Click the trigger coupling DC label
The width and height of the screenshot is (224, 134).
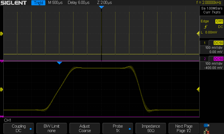(220, 27)
